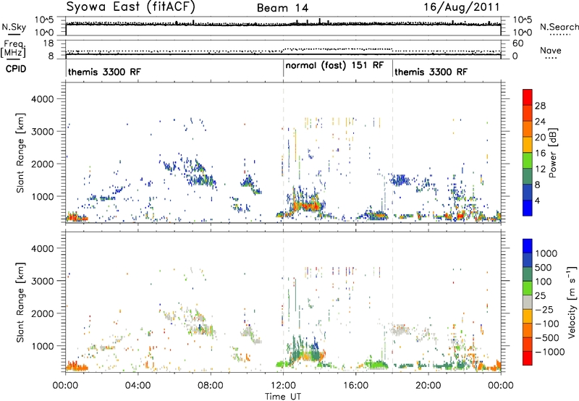
Task: Click the red bottom segment of the Velocity colorbar
Action: click(528, 358)
